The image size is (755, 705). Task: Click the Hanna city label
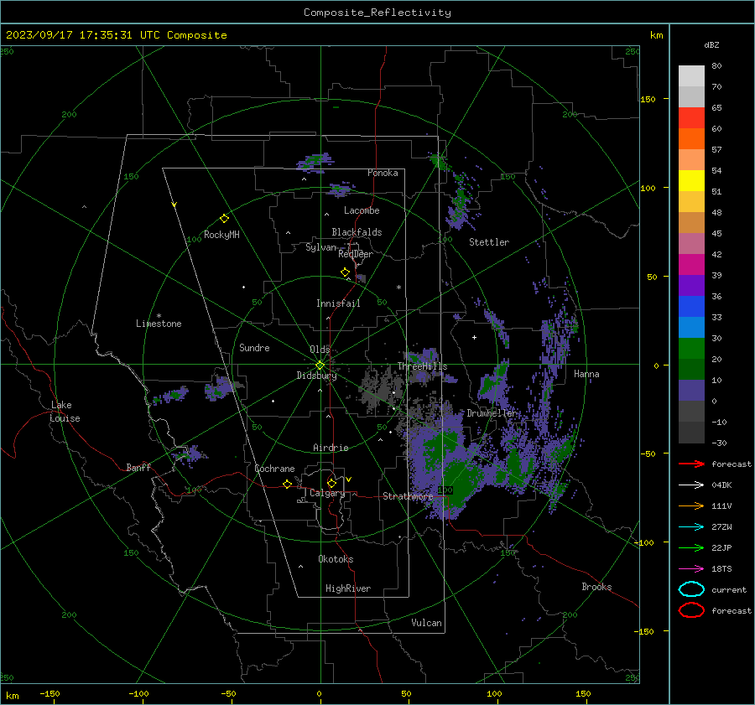point(586,374)
